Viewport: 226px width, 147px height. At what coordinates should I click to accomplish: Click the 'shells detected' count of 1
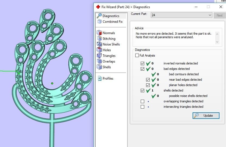152,90
